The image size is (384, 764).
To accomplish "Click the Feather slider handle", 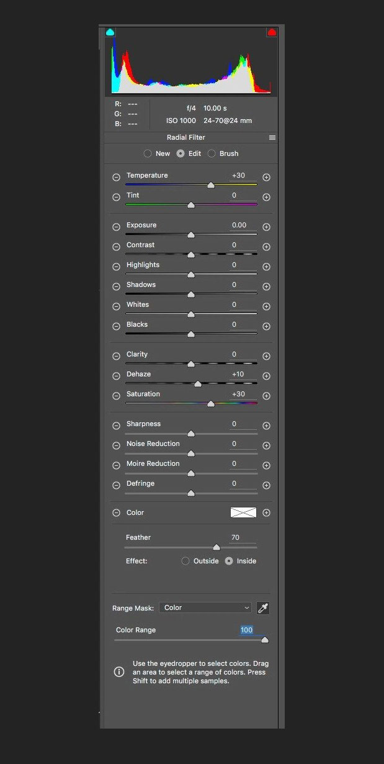I will tap(216, 547).
